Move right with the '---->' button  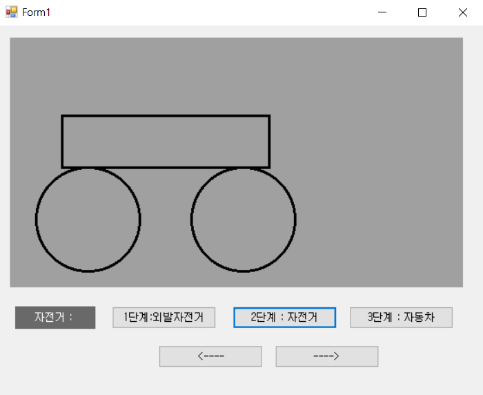(327, 356)
